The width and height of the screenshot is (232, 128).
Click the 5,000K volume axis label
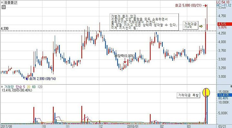click(x=223, y=113)
